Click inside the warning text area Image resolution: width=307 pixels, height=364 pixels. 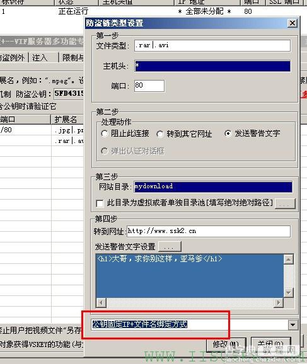pos(190,276)
